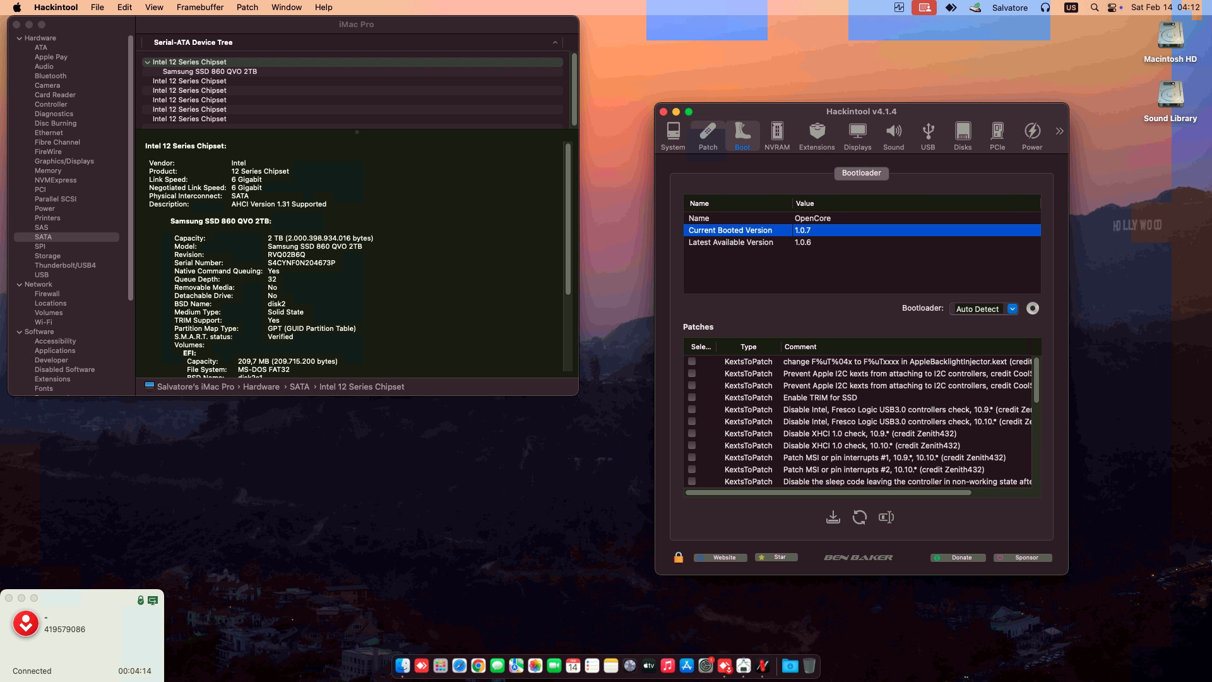
Task: Collapse the Serial-ATA Device Tree header chevron
Action: pyautogui.click(x=555, y=42)
